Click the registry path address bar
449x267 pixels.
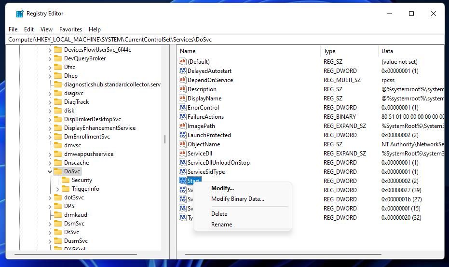pos(225,39)
